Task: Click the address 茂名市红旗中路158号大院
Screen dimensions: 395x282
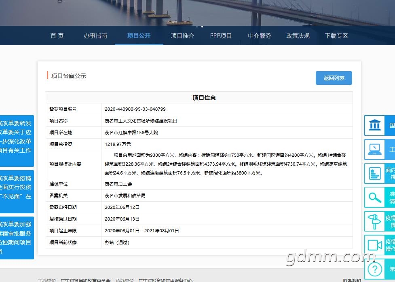Action: click(x=131, y=133)
